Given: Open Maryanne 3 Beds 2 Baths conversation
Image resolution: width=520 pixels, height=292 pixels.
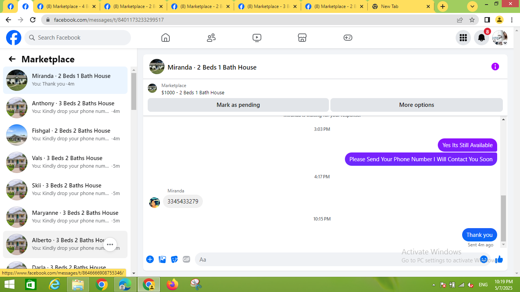Looking at the screenshot, I should 65,217.
